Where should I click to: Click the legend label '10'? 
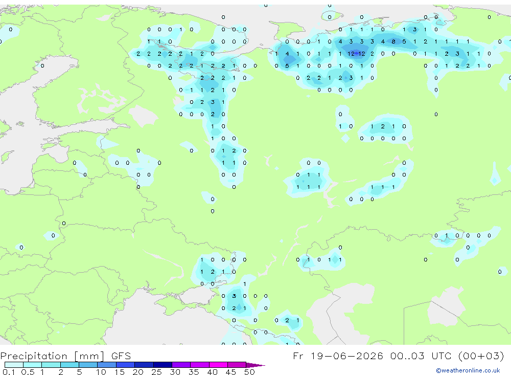click(x=101, y=372)
